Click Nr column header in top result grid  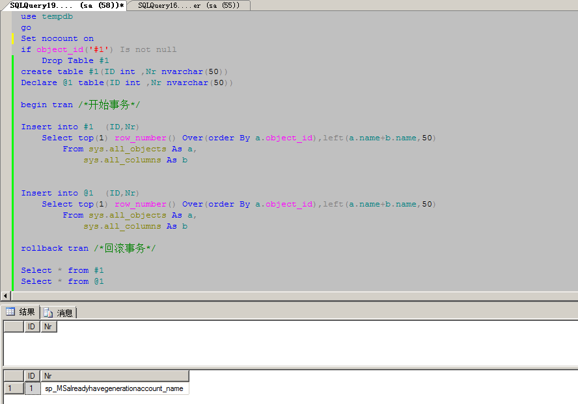coord(48,327)
